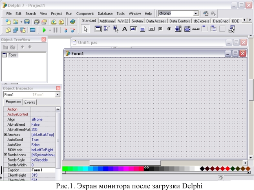Select the Edit (ab) component
The height and width of the screenshot is (190, 254).
coord(133,29)
